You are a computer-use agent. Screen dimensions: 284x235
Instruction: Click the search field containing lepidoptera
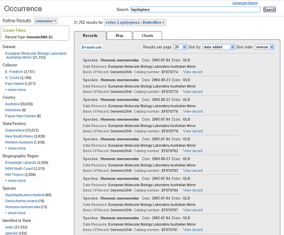pyautogui.click(x=195, y=9)
